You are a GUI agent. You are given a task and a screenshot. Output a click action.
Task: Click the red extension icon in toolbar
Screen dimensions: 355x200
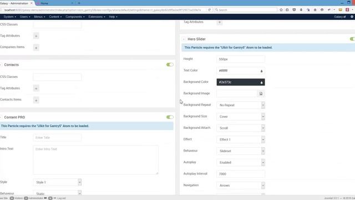coord(347,10)
